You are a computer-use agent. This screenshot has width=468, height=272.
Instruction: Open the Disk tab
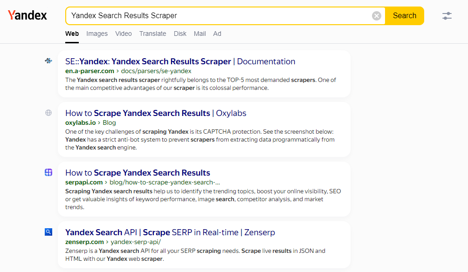[180, 34]
